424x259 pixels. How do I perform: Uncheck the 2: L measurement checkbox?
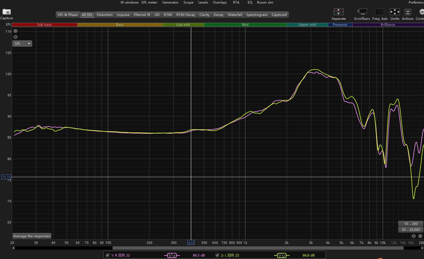(217, 255)
